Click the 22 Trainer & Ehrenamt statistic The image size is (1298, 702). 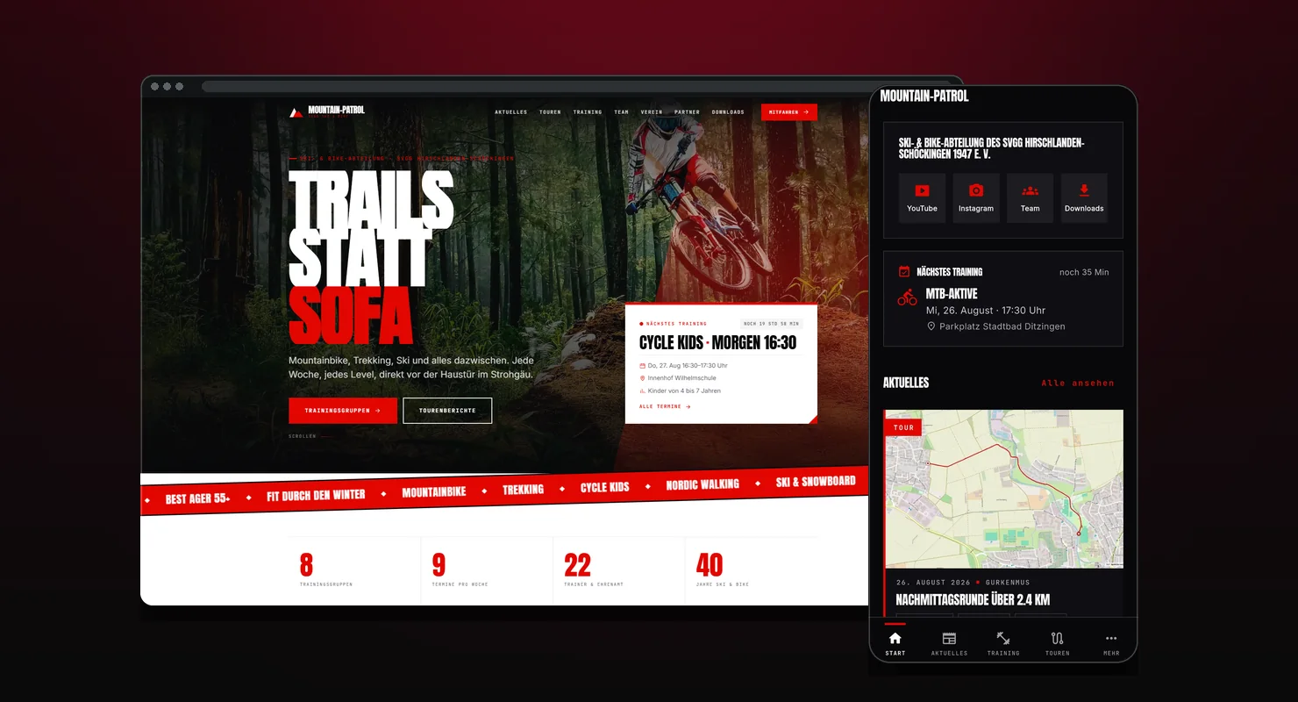coord(594,569)
